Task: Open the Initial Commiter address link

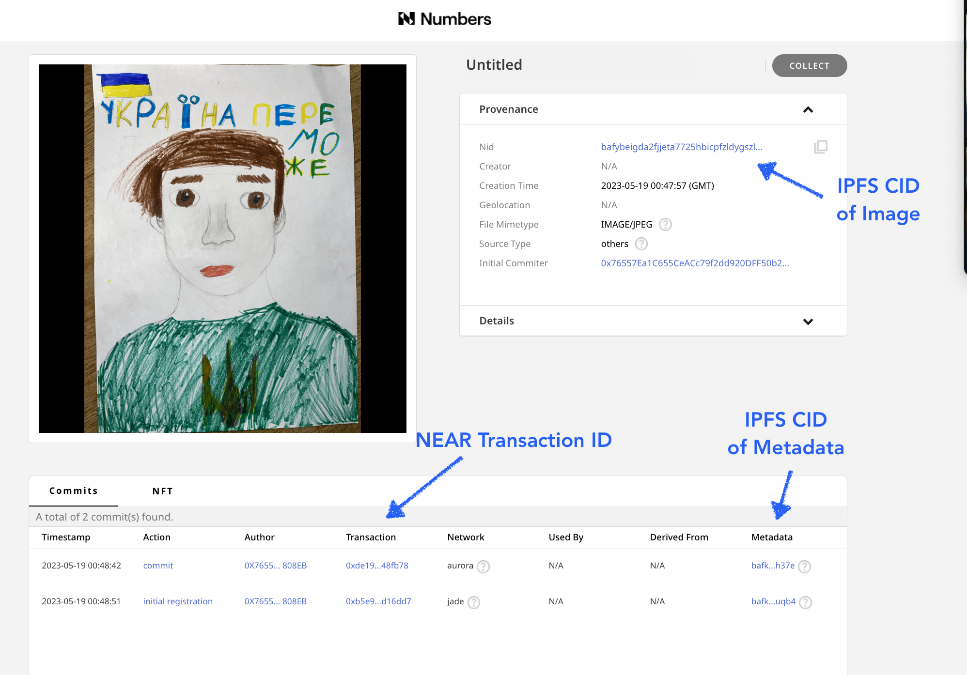Action: (x=695, y=263)
